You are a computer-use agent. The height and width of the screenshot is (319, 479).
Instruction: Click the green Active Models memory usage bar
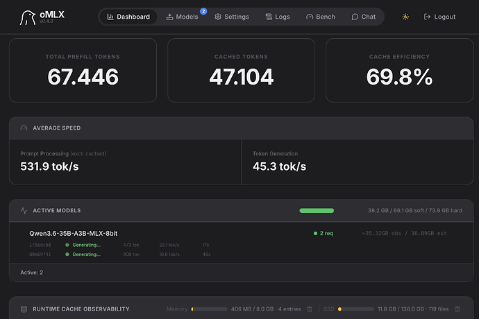(317, 211)
